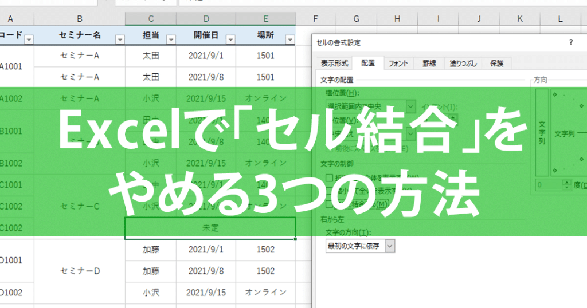Click the fill handle of the 未定 cell
This screenshot has height=308, width=587.
click(295, 239)
